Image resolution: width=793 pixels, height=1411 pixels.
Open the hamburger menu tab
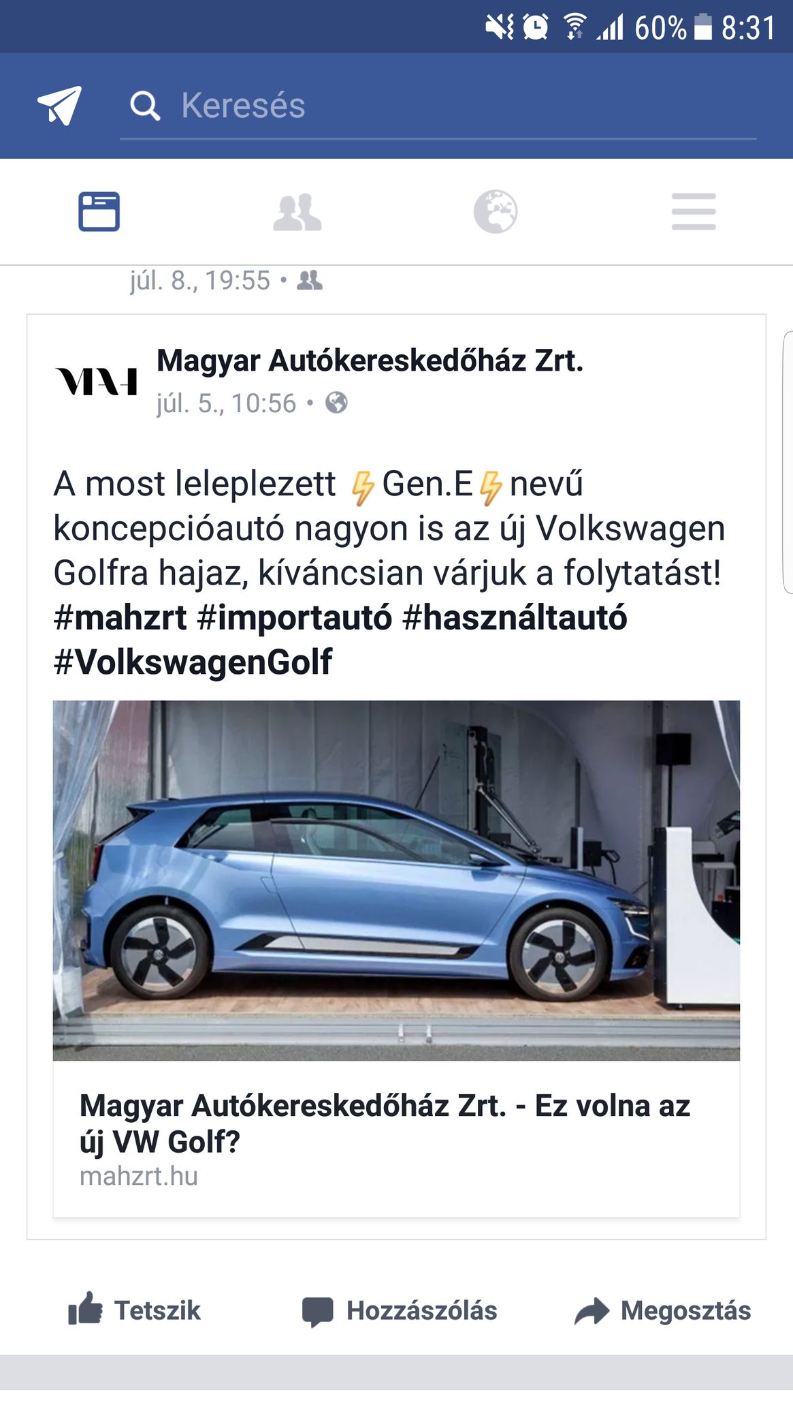(x=694, y=212)
